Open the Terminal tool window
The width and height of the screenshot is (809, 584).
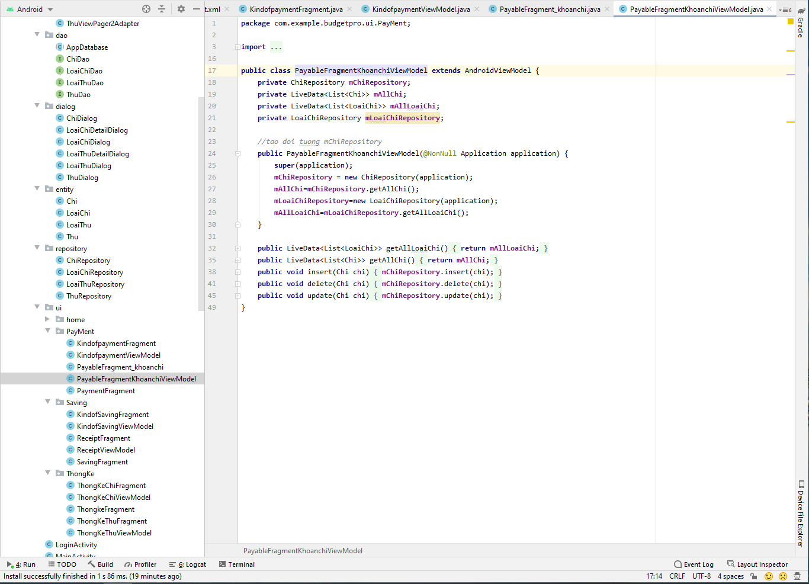coord(237,564)
